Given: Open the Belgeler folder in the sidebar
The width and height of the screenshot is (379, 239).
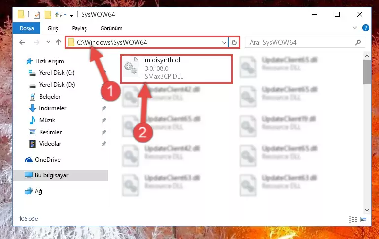Looking at the screenshot, I should coord(50,97).
